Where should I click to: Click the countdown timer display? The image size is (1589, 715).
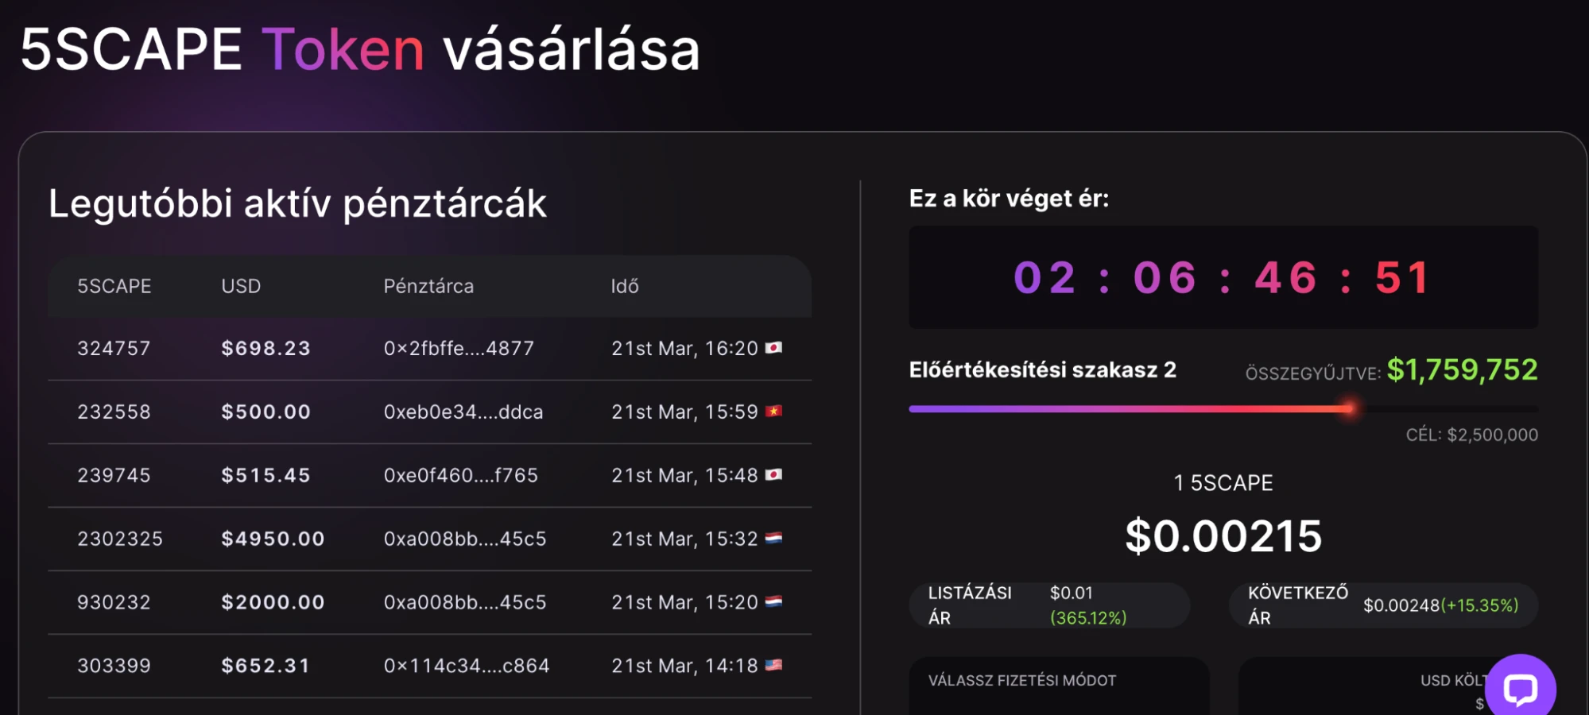[x=1223, y=277]
